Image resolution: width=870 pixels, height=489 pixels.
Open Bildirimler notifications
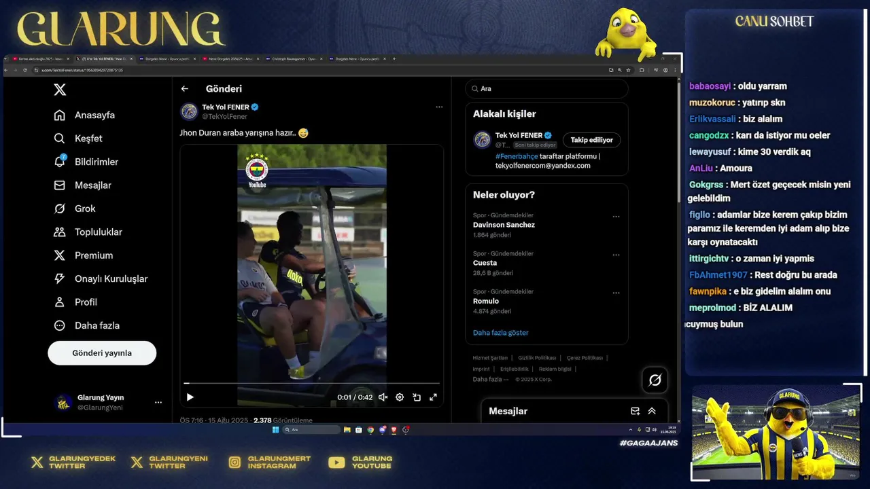pyautogui.click(x=86, y=162)
